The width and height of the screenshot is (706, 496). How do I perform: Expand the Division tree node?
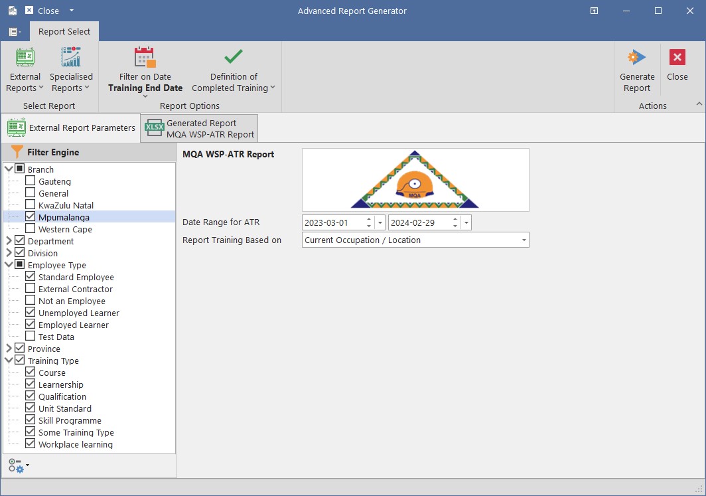9,253
